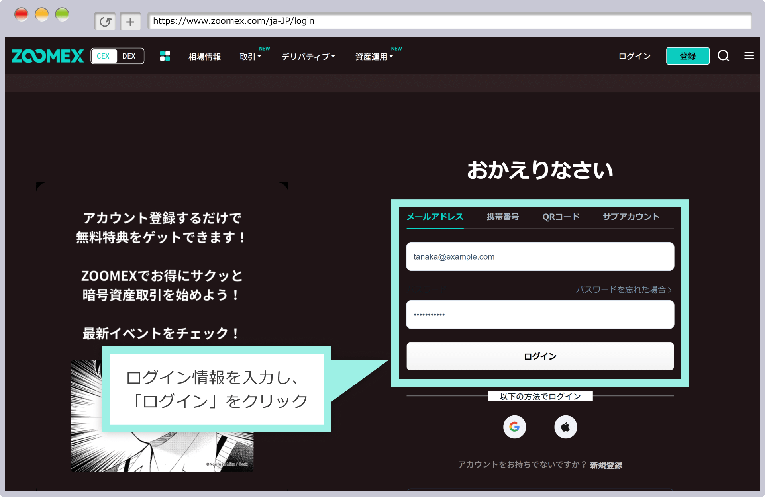765x497 pixels.
Task: Select the メールアドレス login tab
Action: click(435, 217)
